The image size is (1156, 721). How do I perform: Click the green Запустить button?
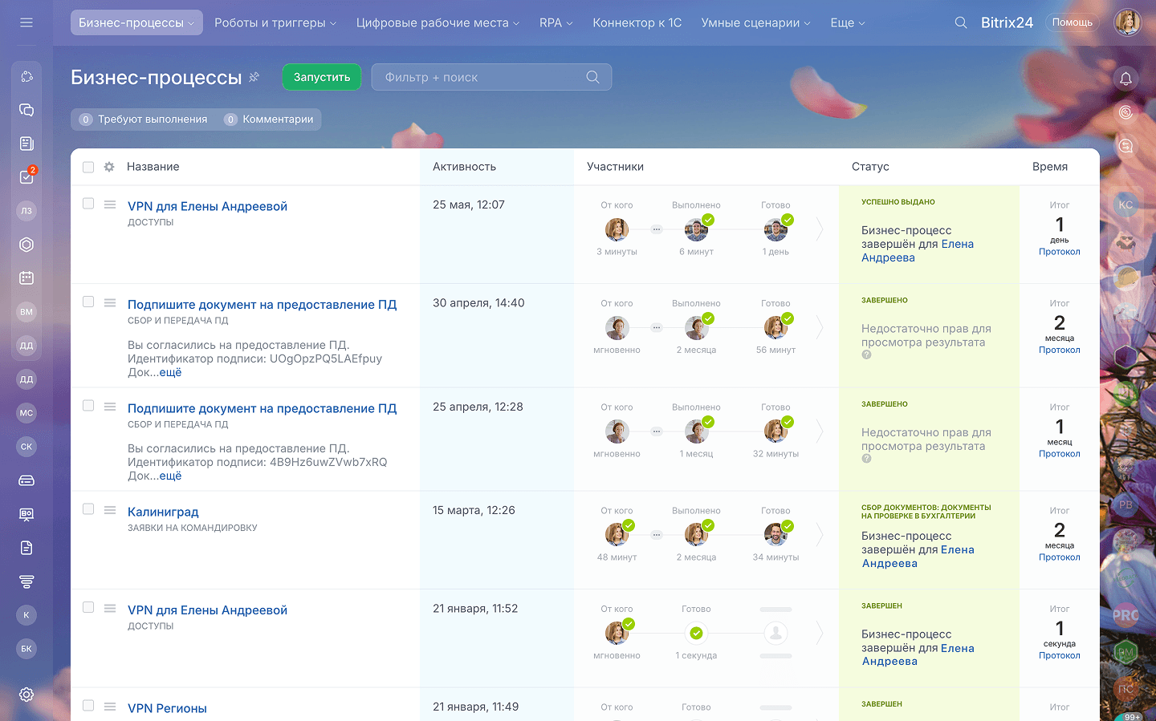[322, 77]
